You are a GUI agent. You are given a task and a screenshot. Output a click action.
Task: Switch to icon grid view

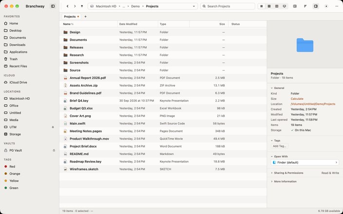point(269,6)
